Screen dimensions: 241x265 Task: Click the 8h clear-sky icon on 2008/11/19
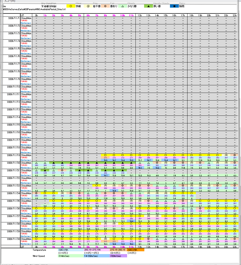click(x=105, y=155)
